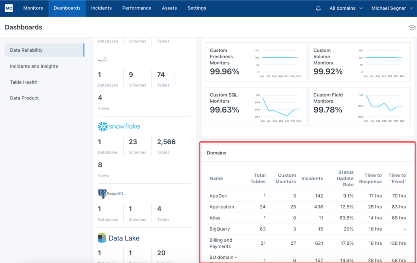Click the Custom Field Monitors chart
This screenshot has height=263, width=417.
384,107
